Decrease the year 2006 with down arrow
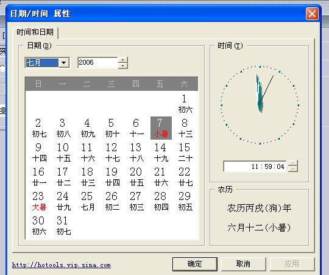The height and width of the screenshot is (275, 329). (x=122, y=65)
